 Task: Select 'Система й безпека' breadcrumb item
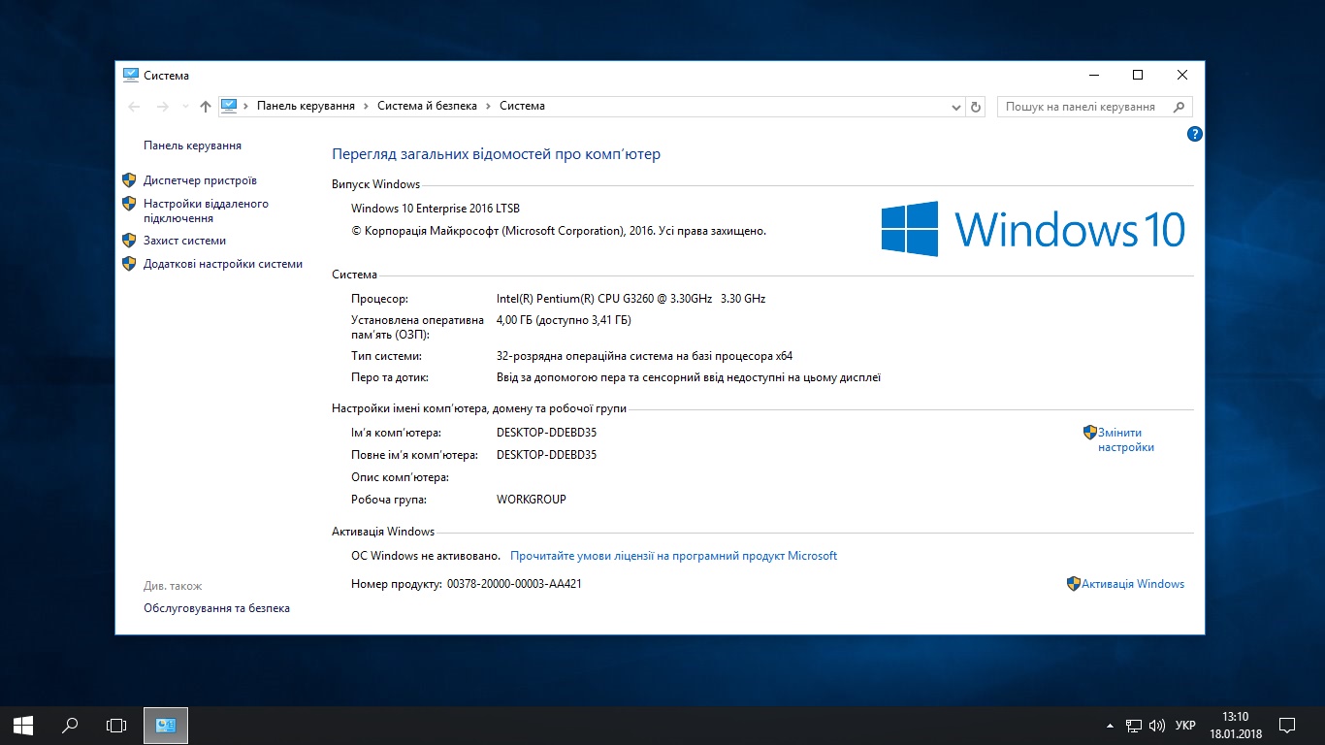pos(427,107)
